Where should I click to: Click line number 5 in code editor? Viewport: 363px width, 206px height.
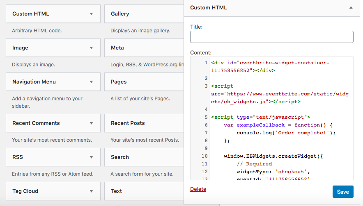[206, 117]
